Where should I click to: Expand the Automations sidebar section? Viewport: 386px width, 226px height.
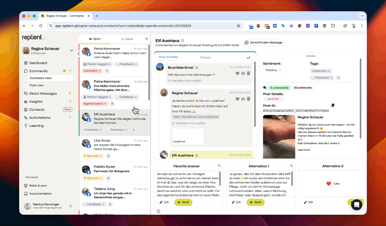[39, 117]
